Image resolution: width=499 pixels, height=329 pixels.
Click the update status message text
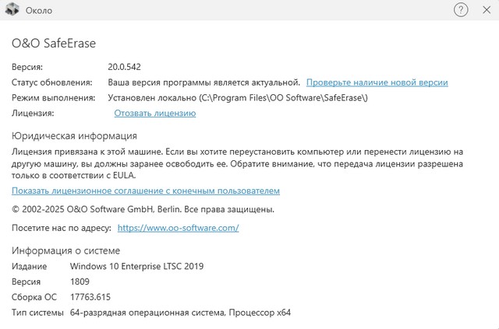click(203, 82)
